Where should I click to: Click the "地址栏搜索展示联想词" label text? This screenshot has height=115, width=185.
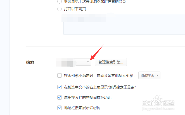[82, 108]
